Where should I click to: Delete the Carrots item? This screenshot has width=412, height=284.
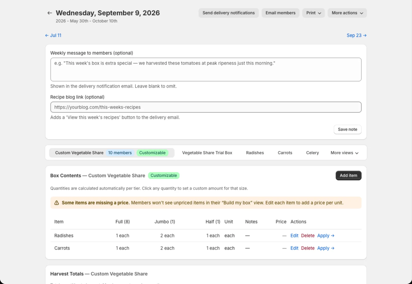308,248
